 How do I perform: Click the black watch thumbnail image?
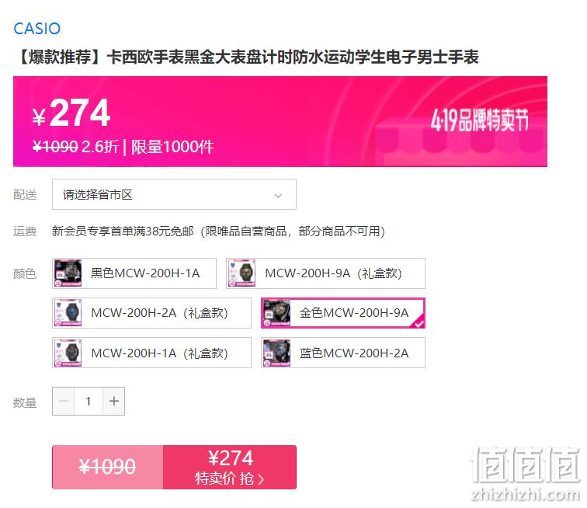point(68,273)
